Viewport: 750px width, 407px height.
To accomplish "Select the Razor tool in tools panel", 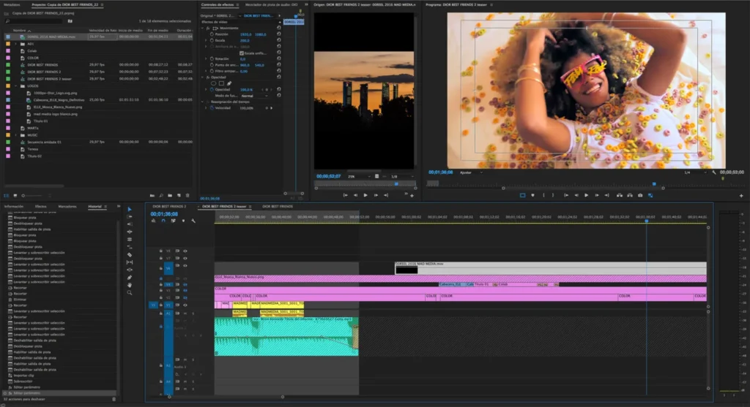I will [129, 254].
